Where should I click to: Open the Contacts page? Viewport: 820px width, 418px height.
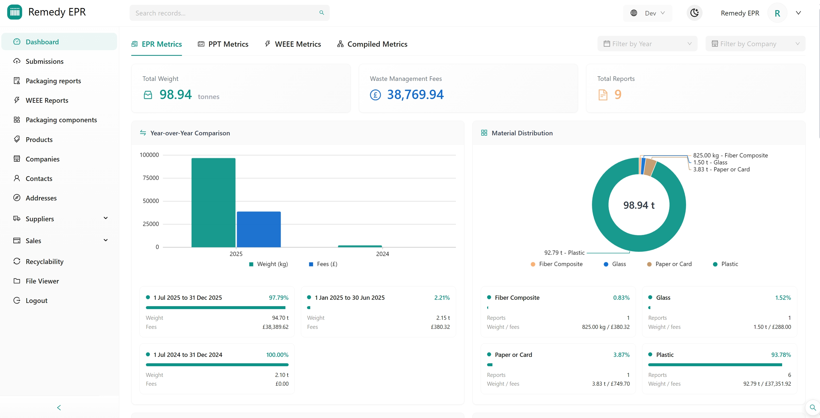coord(39,178)
